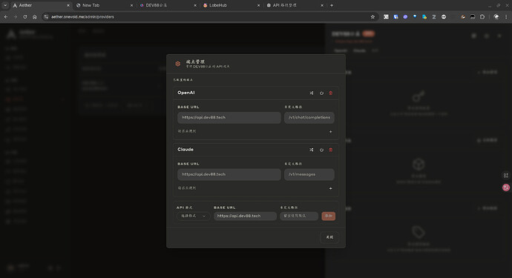The image size is (512, 278).
Task: Click the new endpoint BASE URL field
Action: (245, 216)
